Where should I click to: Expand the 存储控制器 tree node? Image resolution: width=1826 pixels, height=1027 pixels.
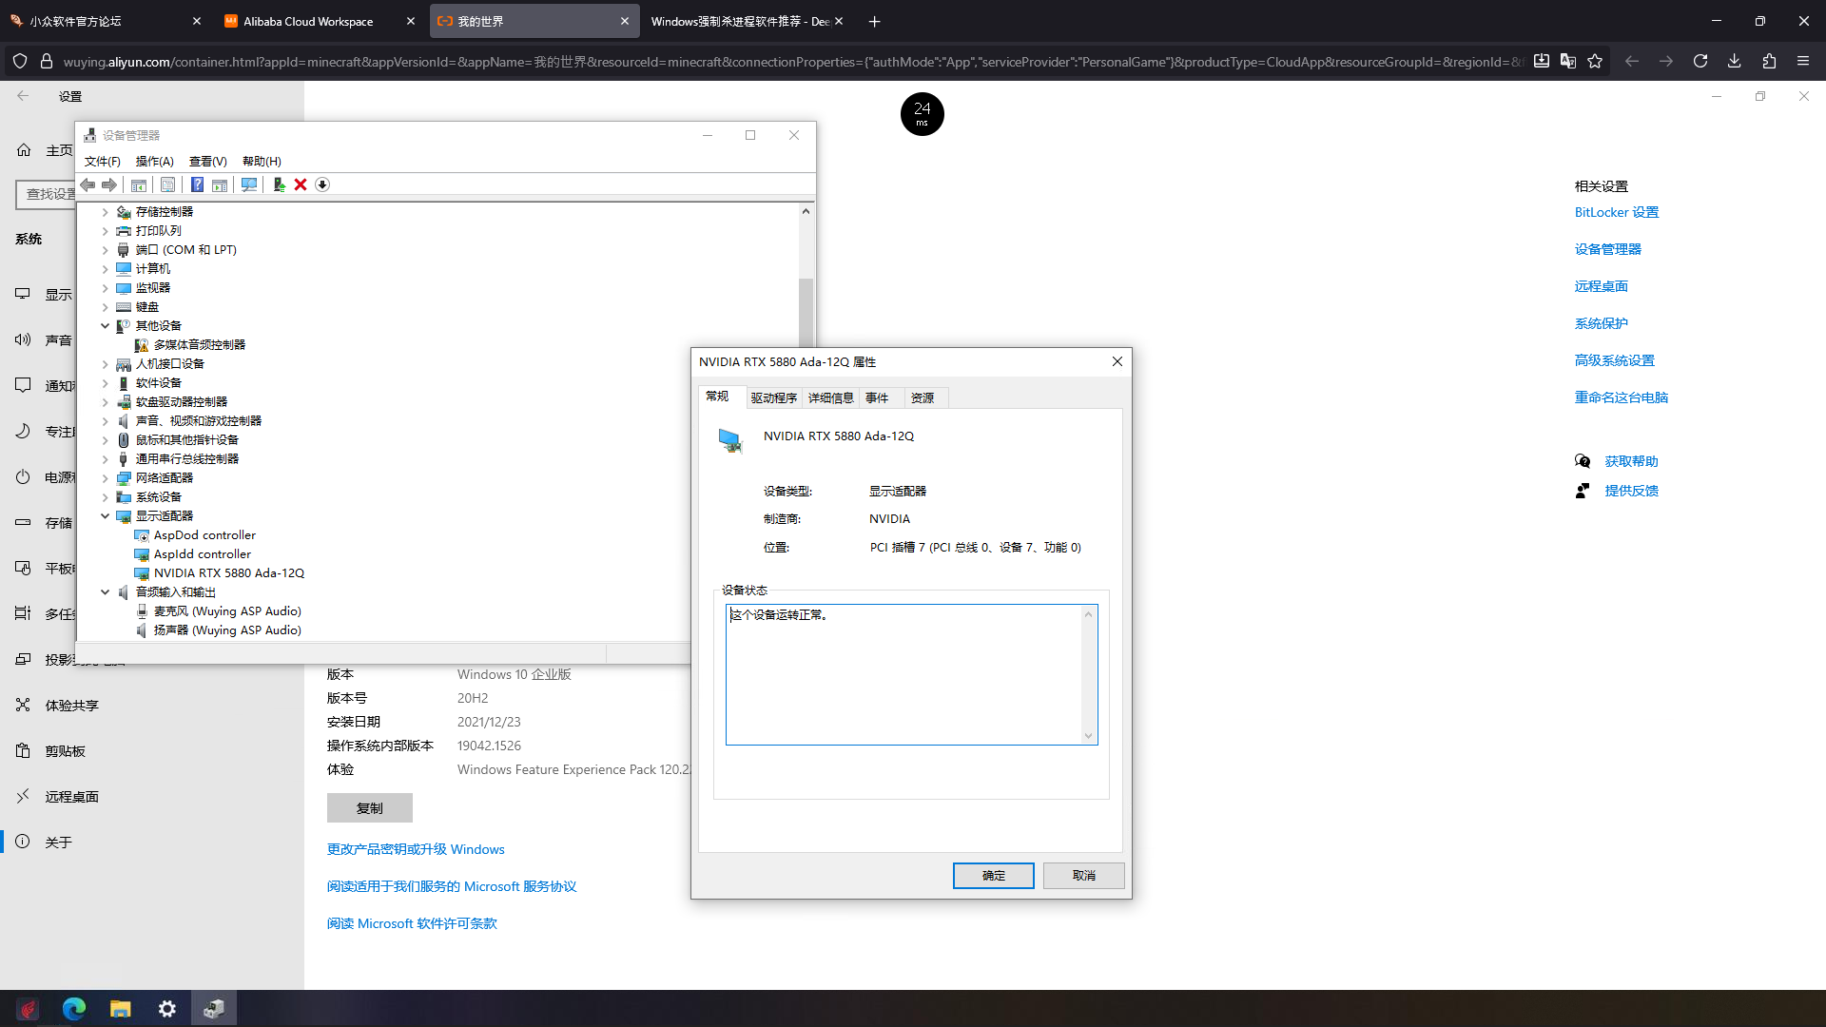click(105, 211)
